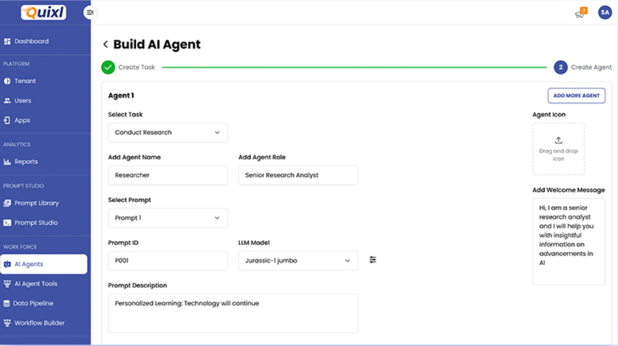Click the upload icon in Agent Icon box
Image resolution: width=618 pixels, height=346 pixels.
click(558, 141)
